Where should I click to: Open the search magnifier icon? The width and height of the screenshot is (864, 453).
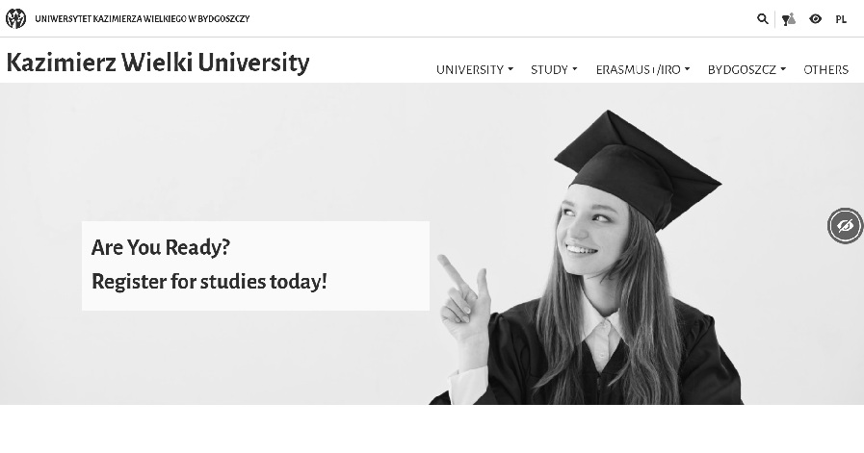[763, 18]
